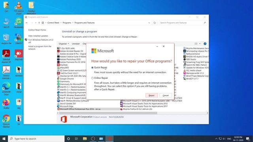The width and height of the screenshot is (253, 142).
Task: Click the Search Programs and Features field
Action: click(183, 23)
